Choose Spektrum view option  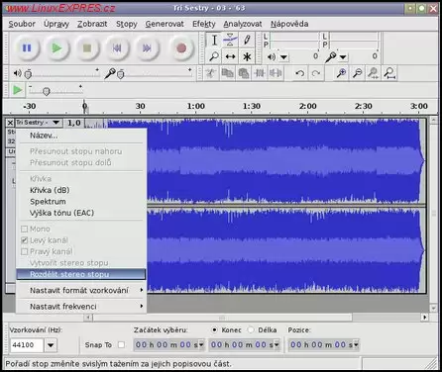pyautogui.click(x=81, y=202)
